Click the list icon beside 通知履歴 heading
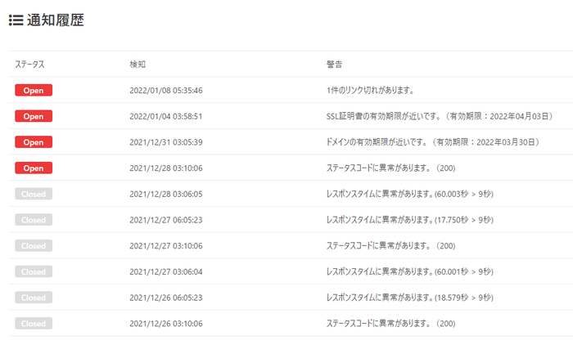This screenshot has width=573, height=354. (16, 21)
